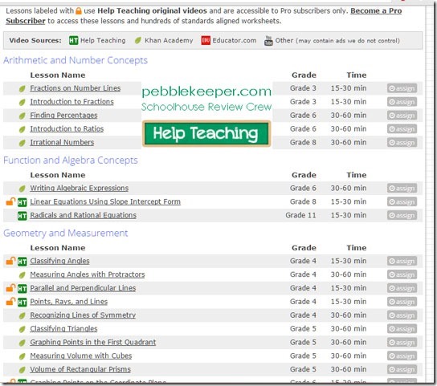Click the Khan Academy leaf icon in Video Sources
The image size is (437, 386).
138,41
